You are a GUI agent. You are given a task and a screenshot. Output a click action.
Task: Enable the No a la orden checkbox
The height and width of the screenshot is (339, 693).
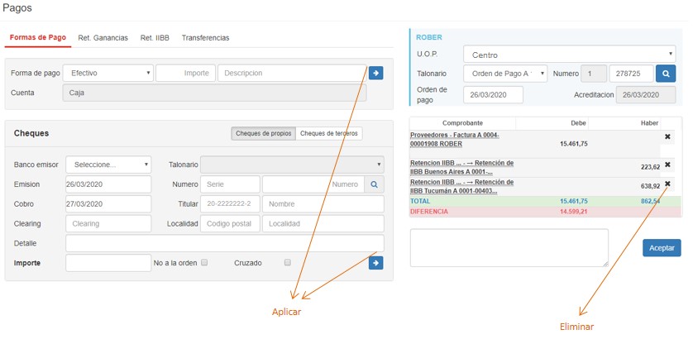(204, 263)
